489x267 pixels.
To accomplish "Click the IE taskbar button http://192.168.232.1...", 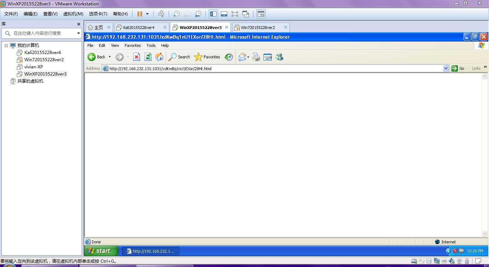I will (151, 251).
